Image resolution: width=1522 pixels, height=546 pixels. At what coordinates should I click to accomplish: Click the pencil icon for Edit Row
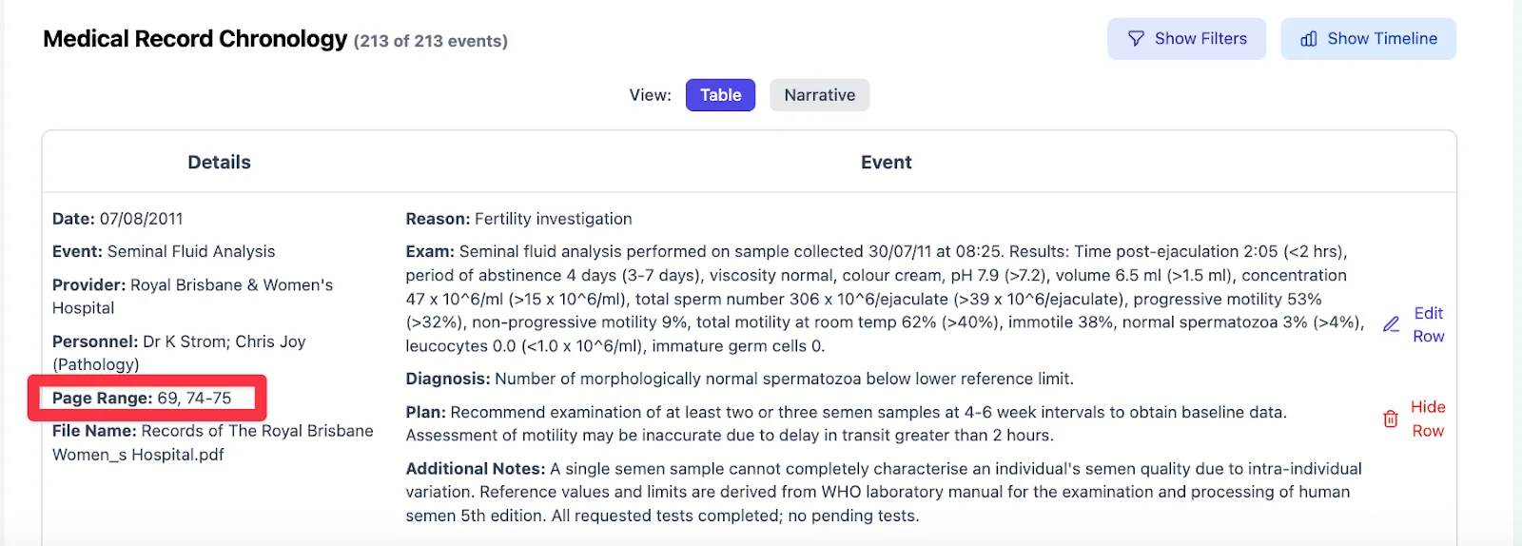[1391, 324]
